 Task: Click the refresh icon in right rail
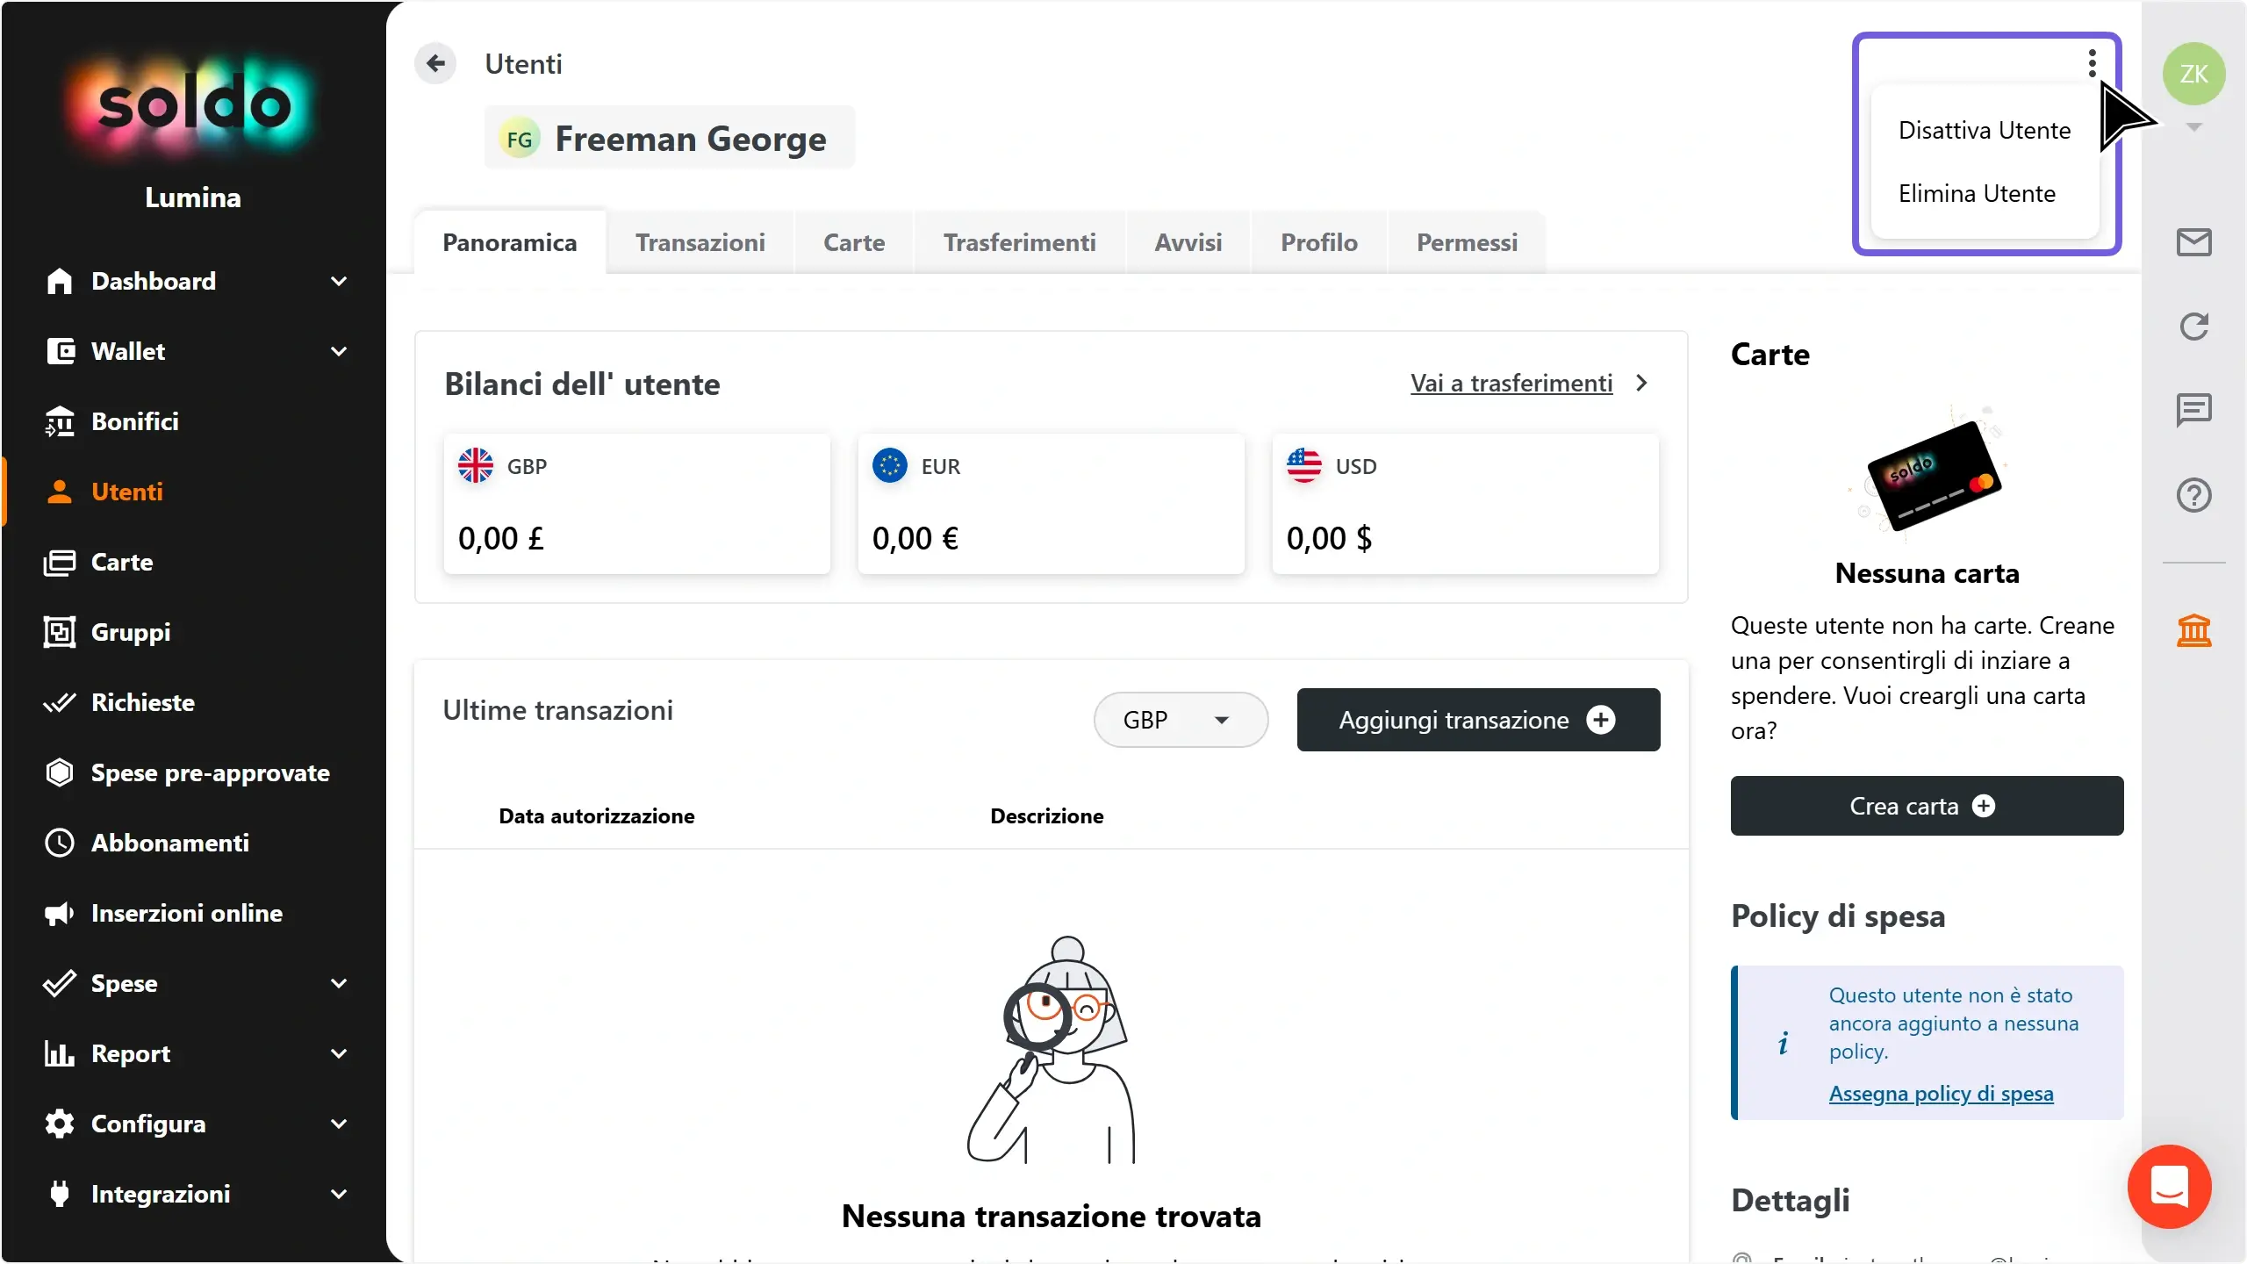point(2193,327)
